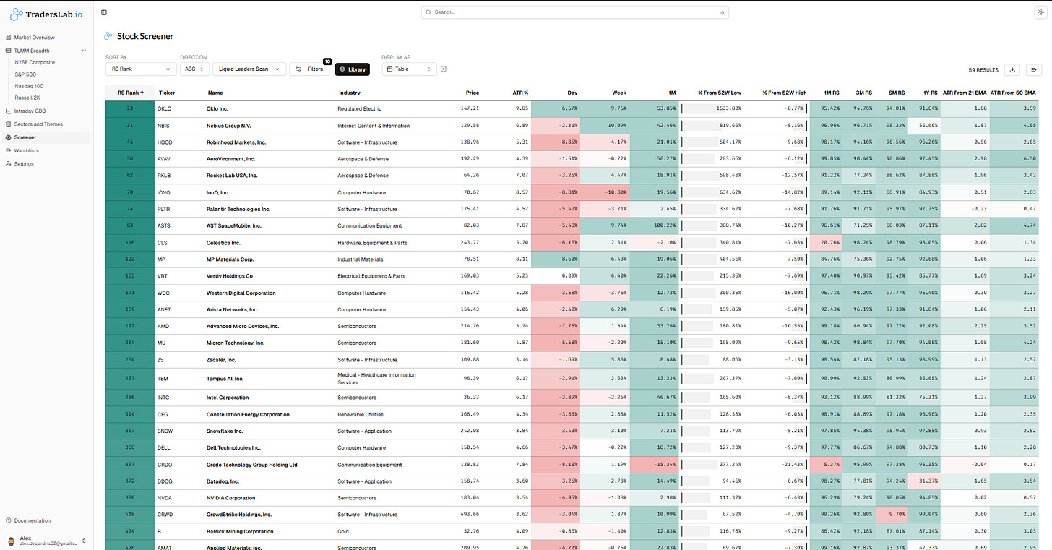
Task: Select AeroVironment, Inc. name cell
Action: tap(230, 159)
